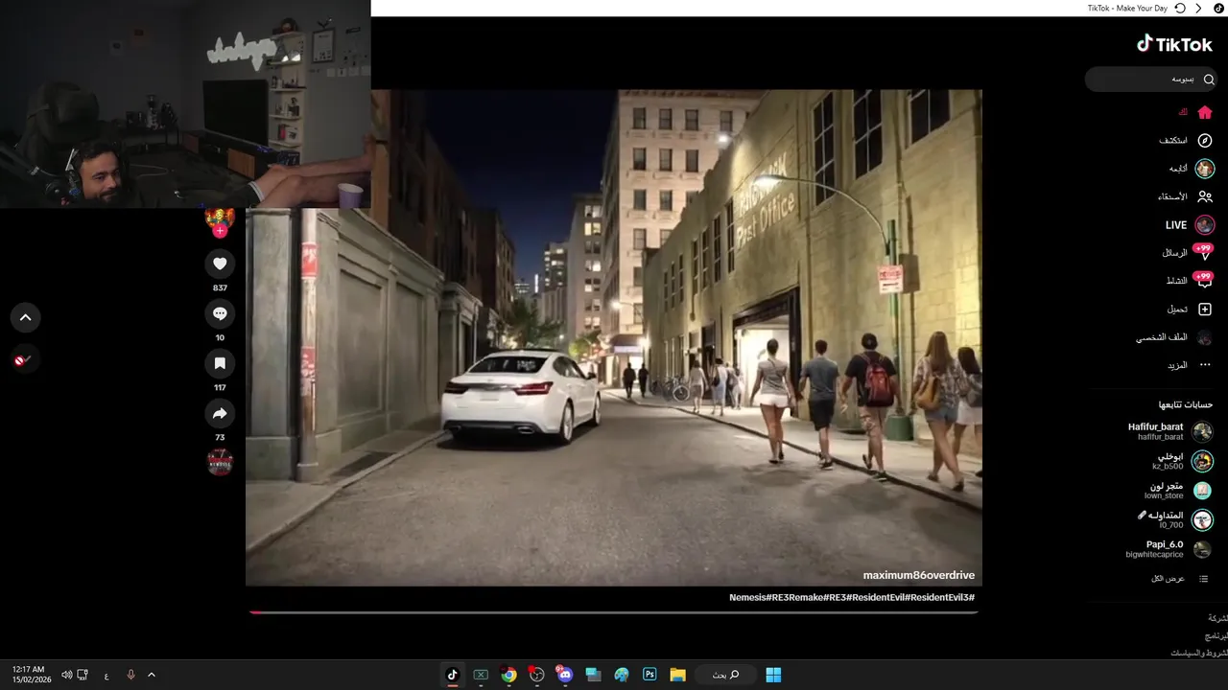
Task: Click language indicator in system tray
Action: 106,675
